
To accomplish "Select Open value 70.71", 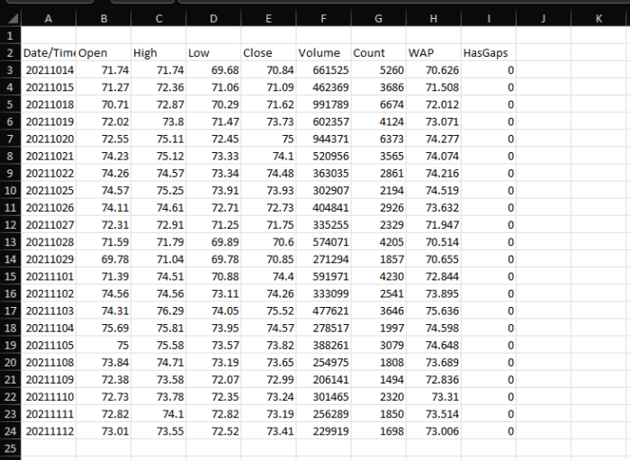I will 103,104.
